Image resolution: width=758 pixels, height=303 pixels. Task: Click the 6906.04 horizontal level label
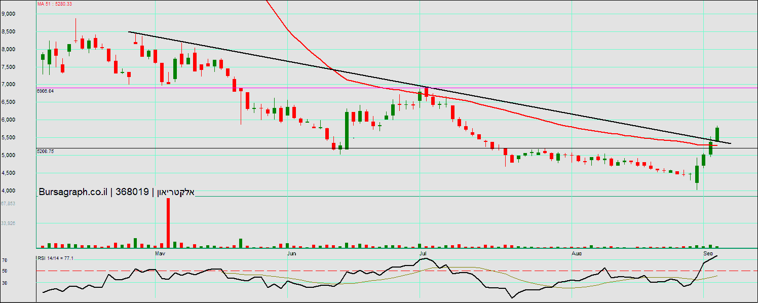click(45, 91)
